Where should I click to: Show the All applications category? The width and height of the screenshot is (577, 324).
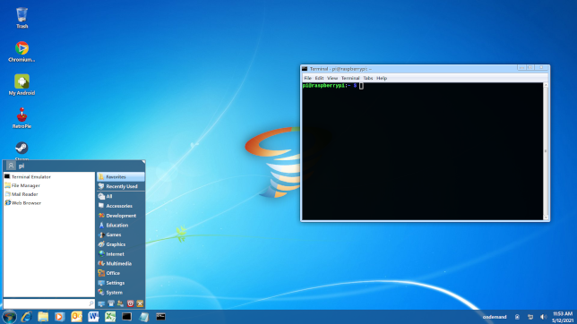coord(121,196)
